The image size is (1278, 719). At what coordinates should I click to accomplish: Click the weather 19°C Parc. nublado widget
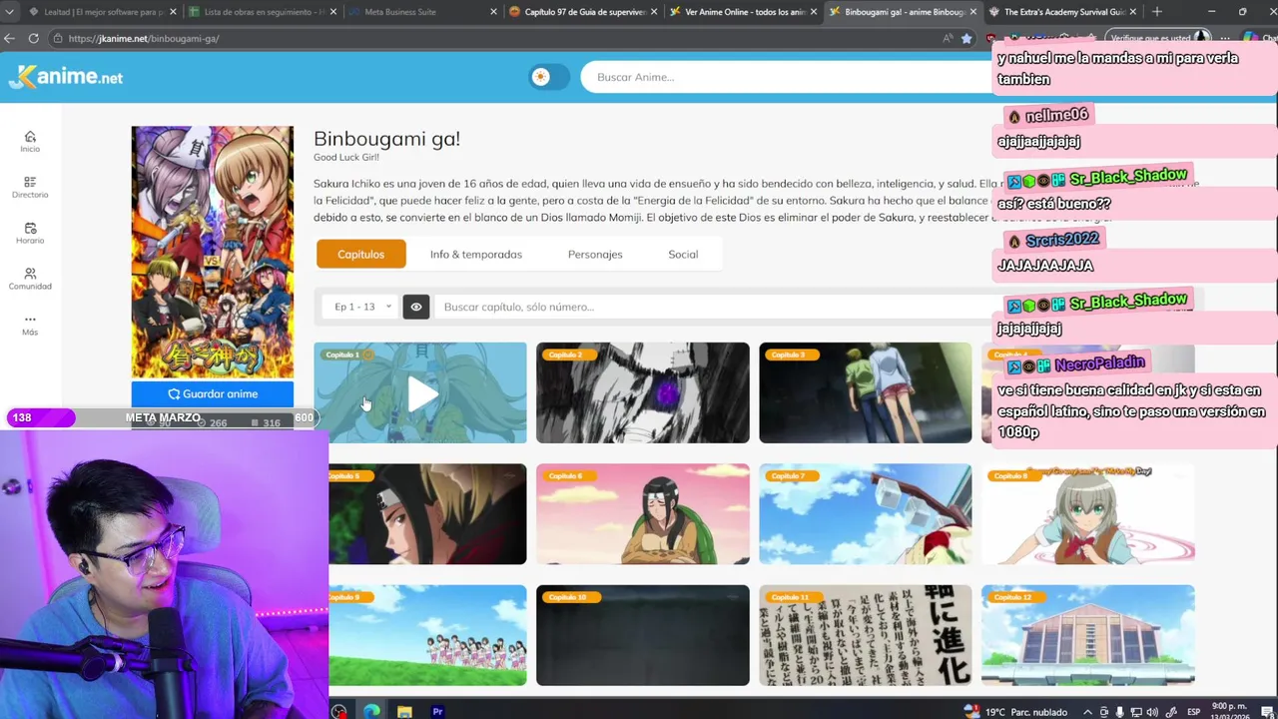1015,711
